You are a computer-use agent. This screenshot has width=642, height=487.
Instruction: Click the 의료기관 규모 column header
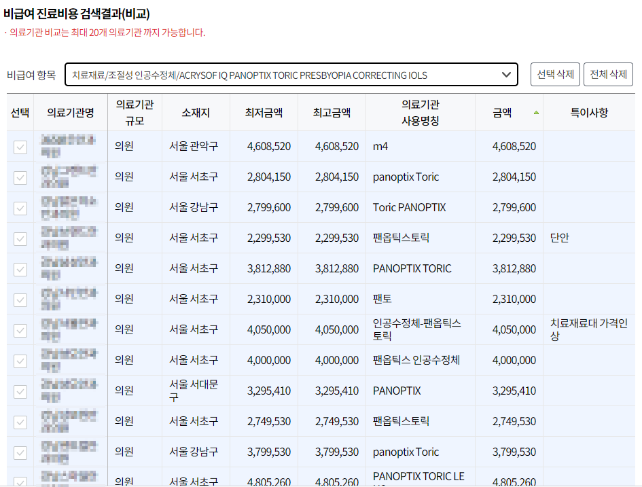tap(135, 113)
